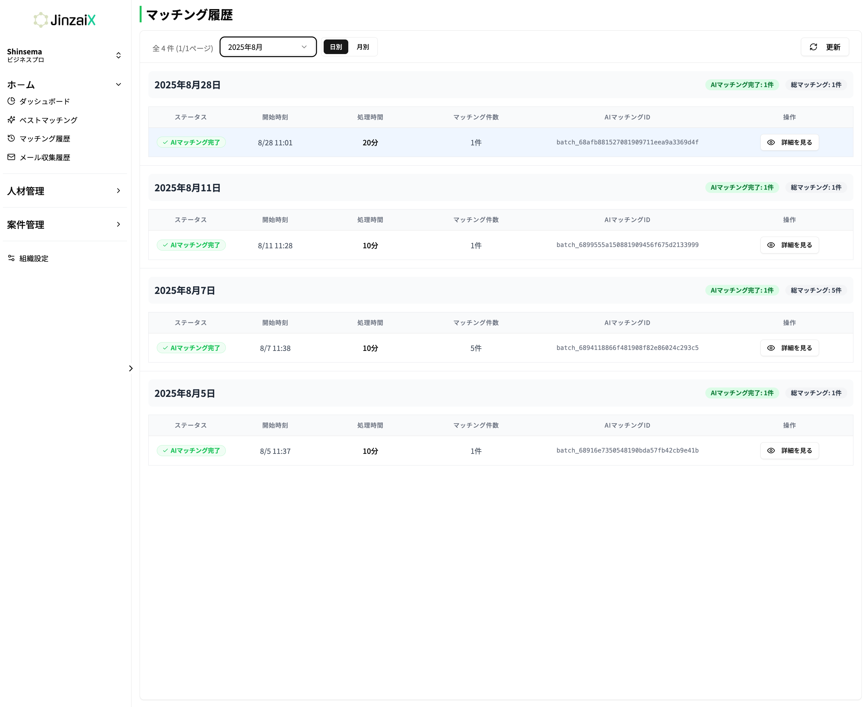Click the 5件 matching count cell
Viewport: 867px width, 707px height.
click(476, 348)
